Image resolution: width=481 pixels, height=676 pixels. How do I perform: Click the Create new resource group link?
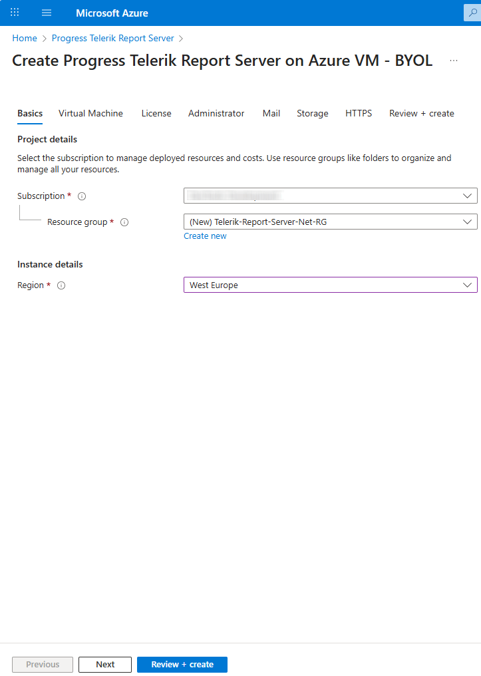pos(205,236)
